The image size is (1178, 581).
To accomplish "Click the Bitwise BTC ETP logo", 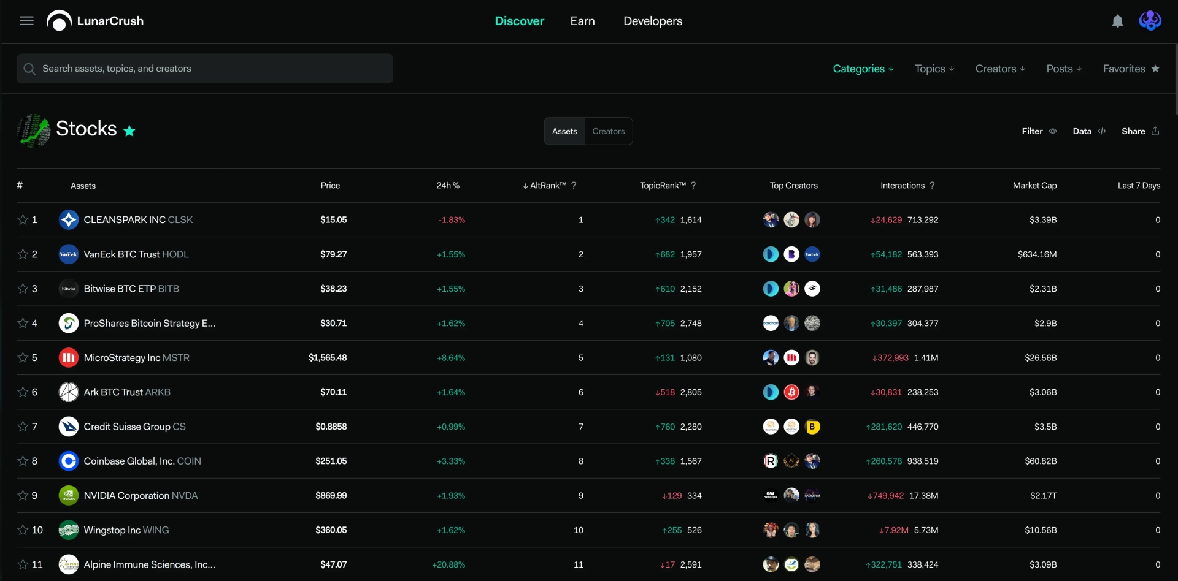I will (x=69, y=289).
